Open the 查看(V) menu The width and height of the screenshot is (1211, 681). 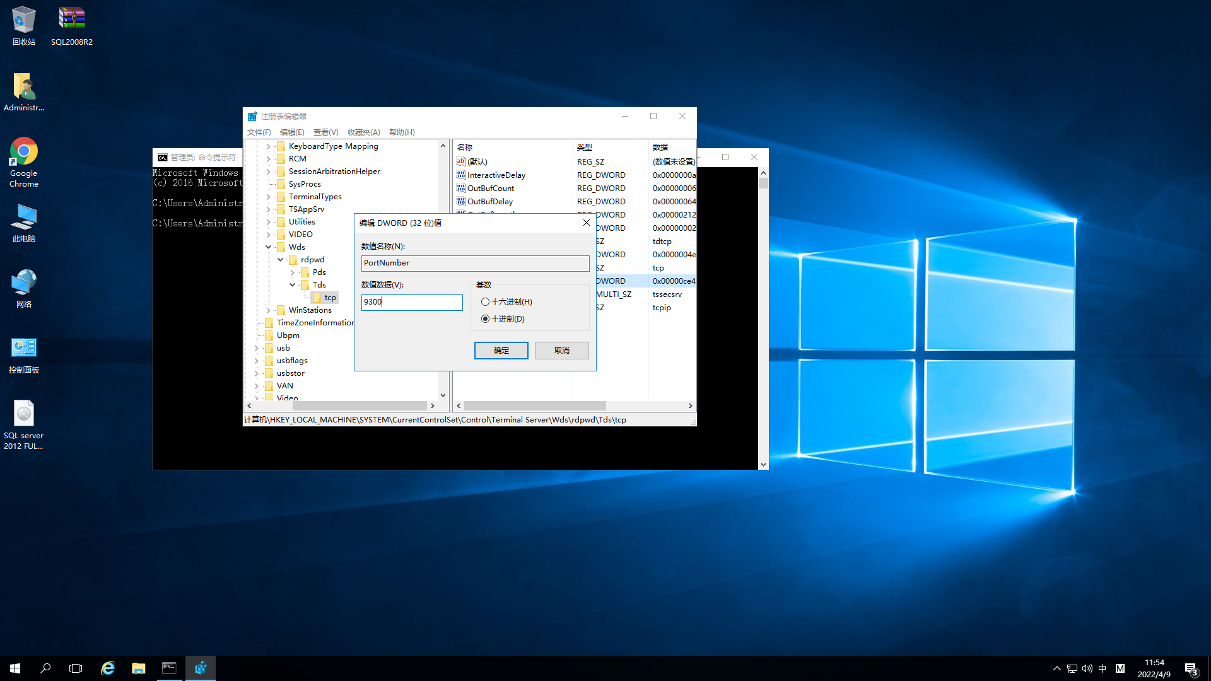coord(325,132)
